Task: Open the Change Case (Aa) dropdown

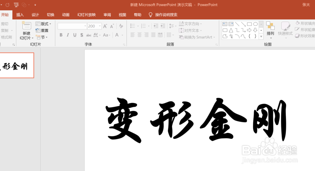Action: (x=106, y=35)
